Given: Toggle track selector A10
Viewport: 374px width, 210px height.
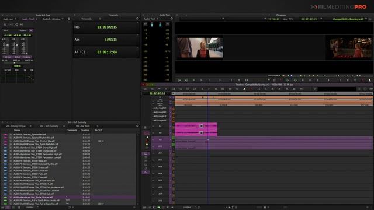Looking at the screenshot, I should [x=160, y=146].
